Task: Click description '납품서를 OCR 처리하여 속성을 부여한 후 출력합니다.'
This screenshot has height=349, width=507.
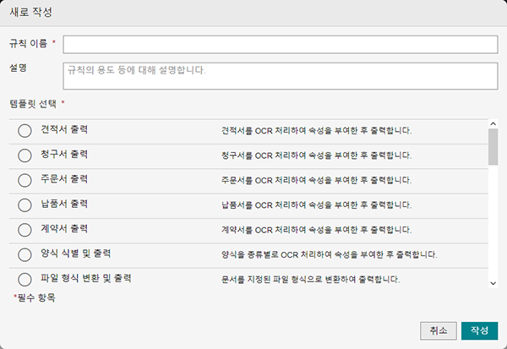Action: pos(317,205)
